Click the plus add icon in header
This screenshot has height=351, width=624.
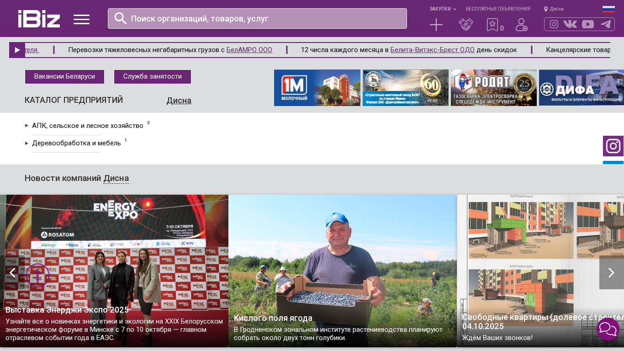(x=436, y=25)
